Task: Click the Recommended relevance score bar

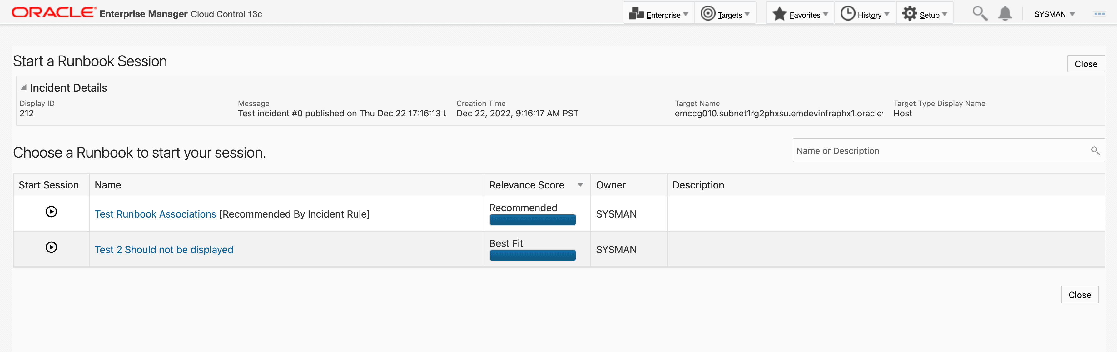Action: tap(533, 220)
